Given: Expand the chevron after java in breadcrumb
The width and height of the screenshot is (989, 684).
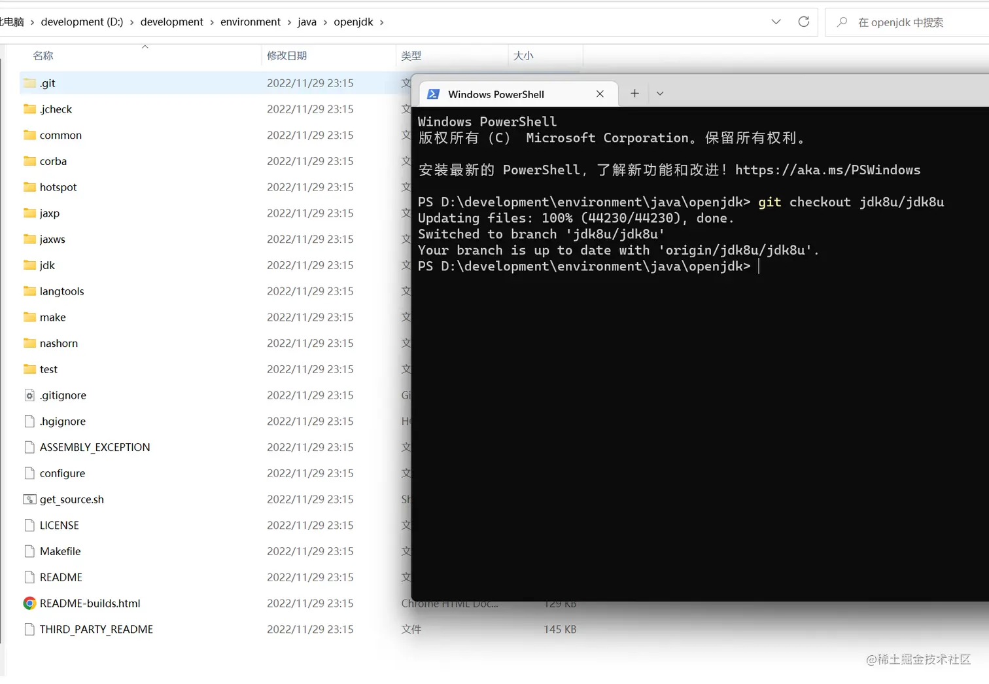Looking at the screenshot, I should [x=325, y=22].
